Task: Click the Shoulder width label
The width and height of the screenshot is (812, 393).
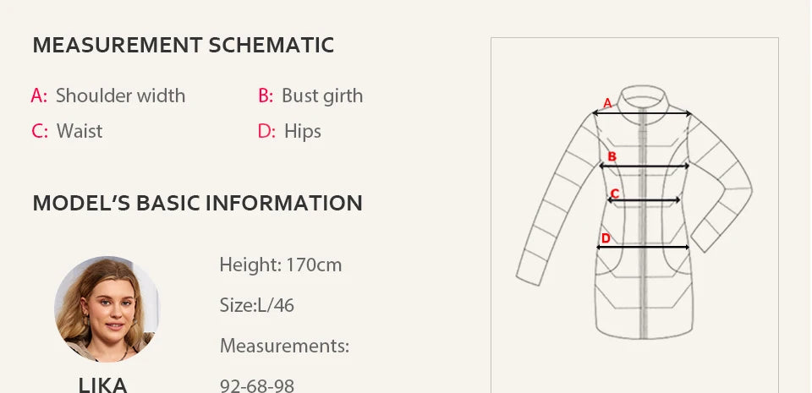Action: 120,96
